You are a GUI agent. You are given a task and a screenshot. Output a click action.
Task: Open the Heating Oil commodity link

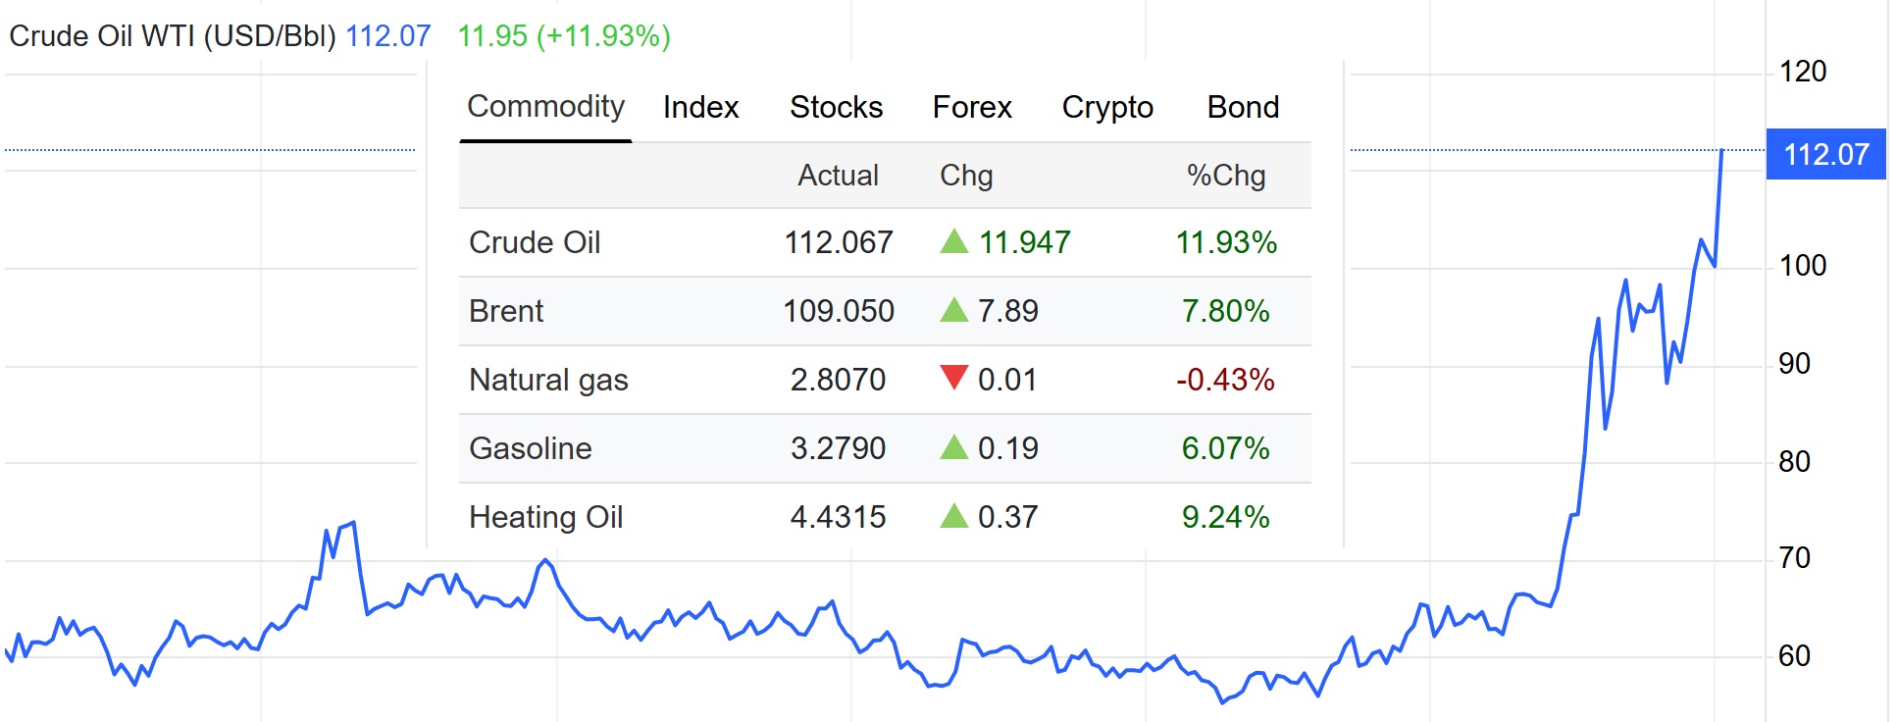tap(546, 517)
